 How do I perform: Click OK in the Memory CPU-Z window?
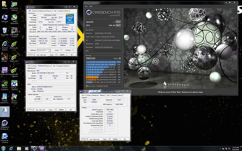point(125,139)
